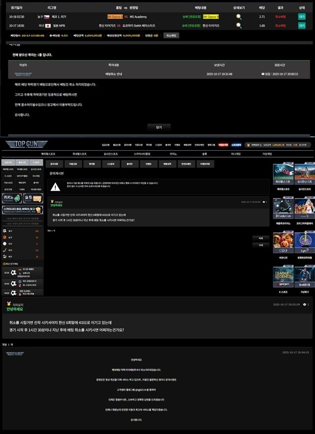This screenshot has width=315, height=434.
Task: Click the basketball icon in sports list
Action: click(x=5, y=237)
